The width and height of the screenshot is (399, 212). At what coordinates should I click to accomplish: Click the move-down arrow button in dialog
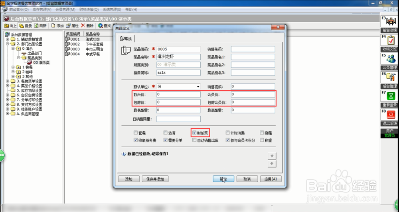click(272, 164)
